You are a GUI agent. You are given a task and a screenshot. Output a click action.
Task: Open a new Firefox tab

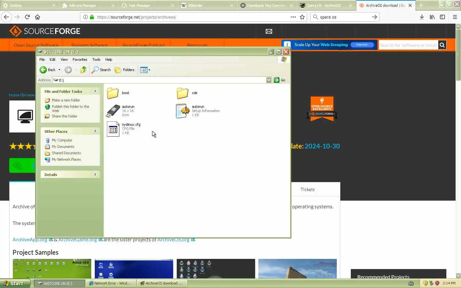pyautogui.click(x=421, y=5)
